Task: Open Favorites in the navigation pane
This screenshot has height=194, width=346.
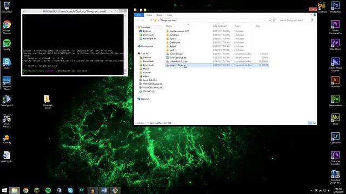Action: tap(145, 27)
